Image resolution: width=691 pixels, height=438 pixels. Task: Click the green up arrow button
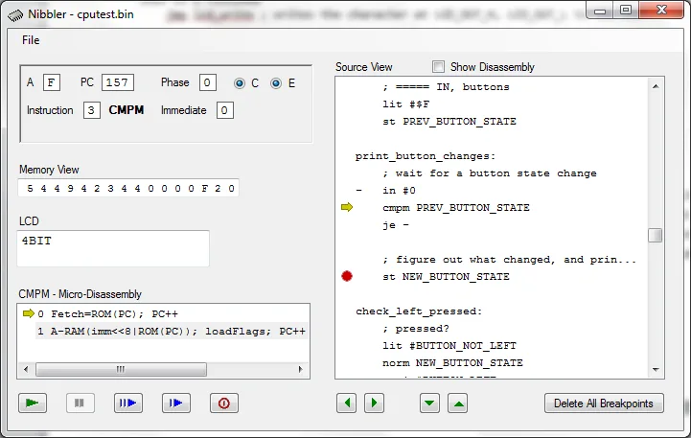click(458, 403)
